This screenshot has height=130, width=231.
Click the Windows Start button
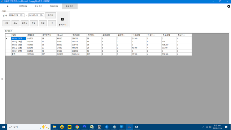tap(4, 127)
